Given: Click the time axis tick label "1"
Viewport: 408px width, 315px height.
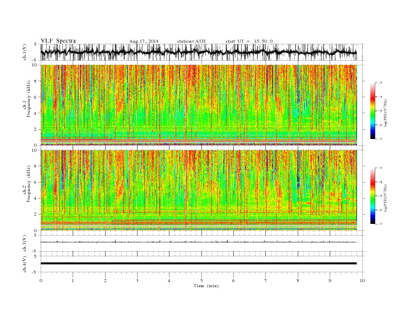Looking at the screenshot, I should tap(73, 281).
